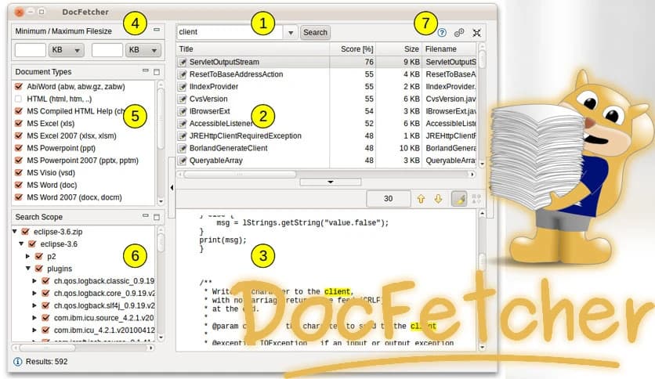The height and width of the screenshot is (379, 655).
Task: Sort results by Score [%] column
Action: (353, 49)
